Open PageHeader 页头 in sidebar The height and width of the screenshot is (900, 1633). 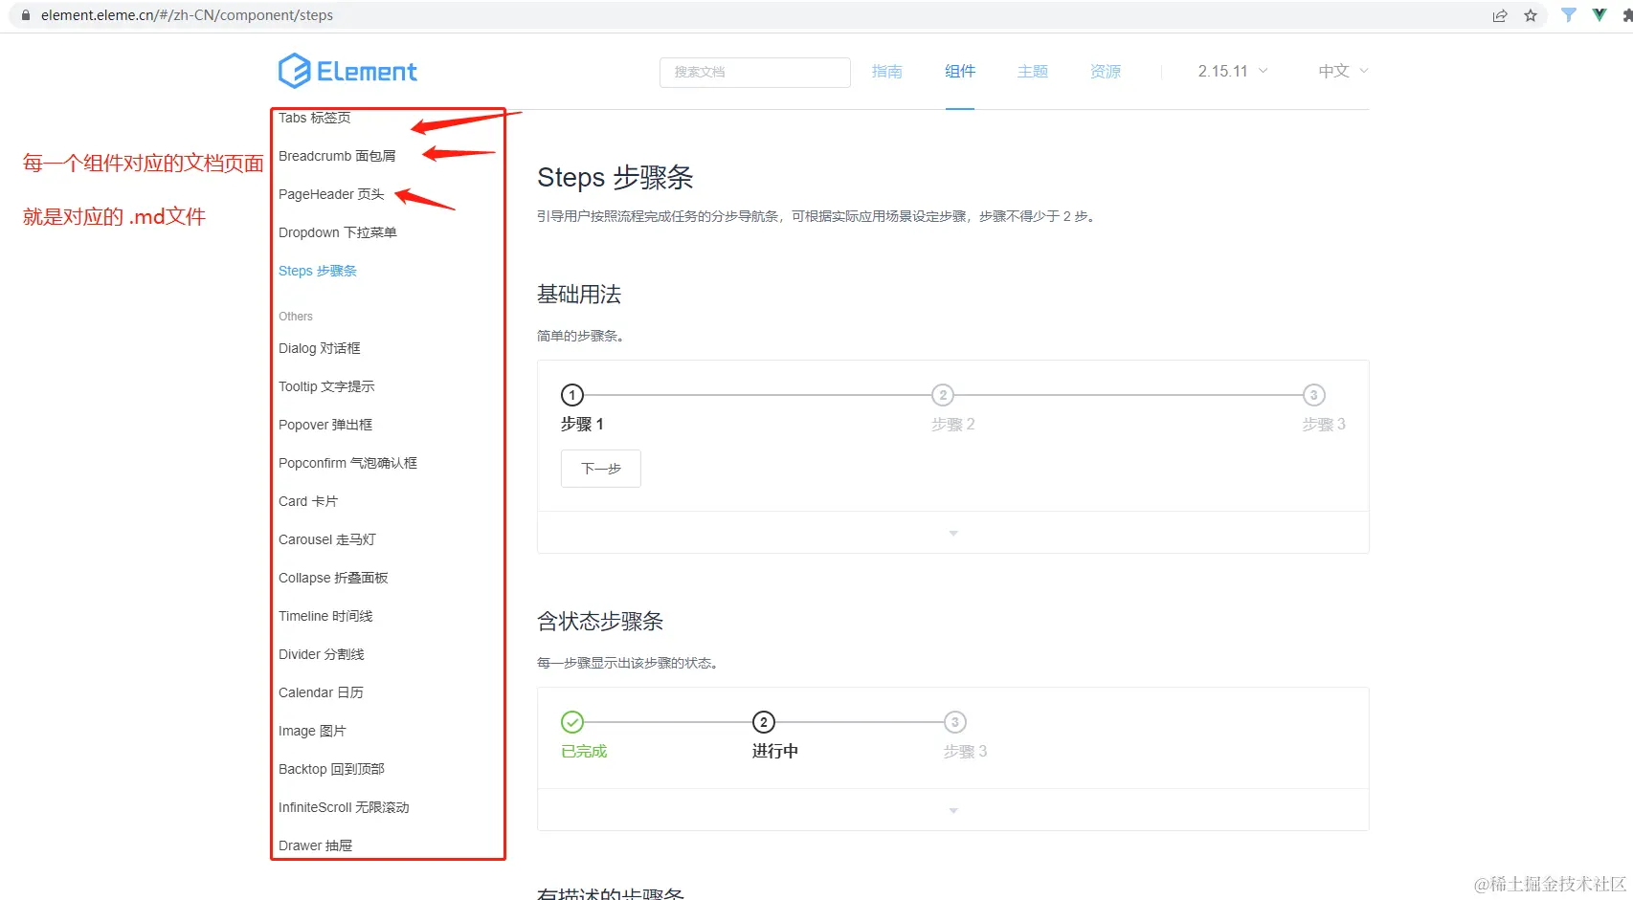click(331, 194)
